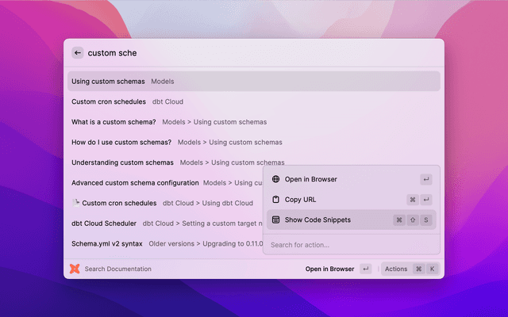This screenshot has height=317, width=508.
Task: Select 'Custom cron schedules' dbt Cloud result
Action: [x=109, y=101]
